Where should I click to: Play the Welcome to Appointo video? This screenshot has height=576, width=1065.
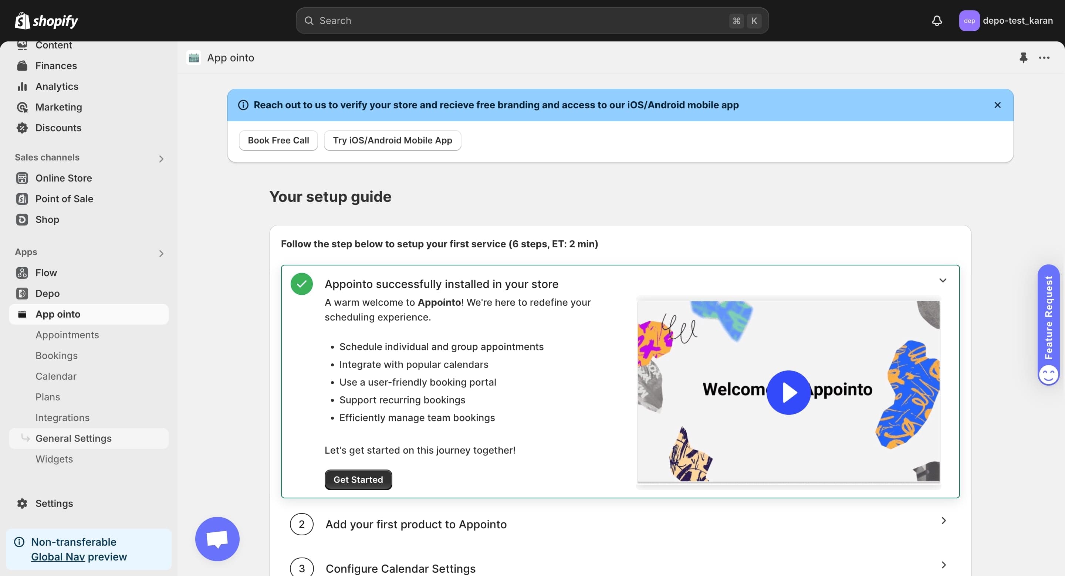pyautogui.click(x=788, y=393)
